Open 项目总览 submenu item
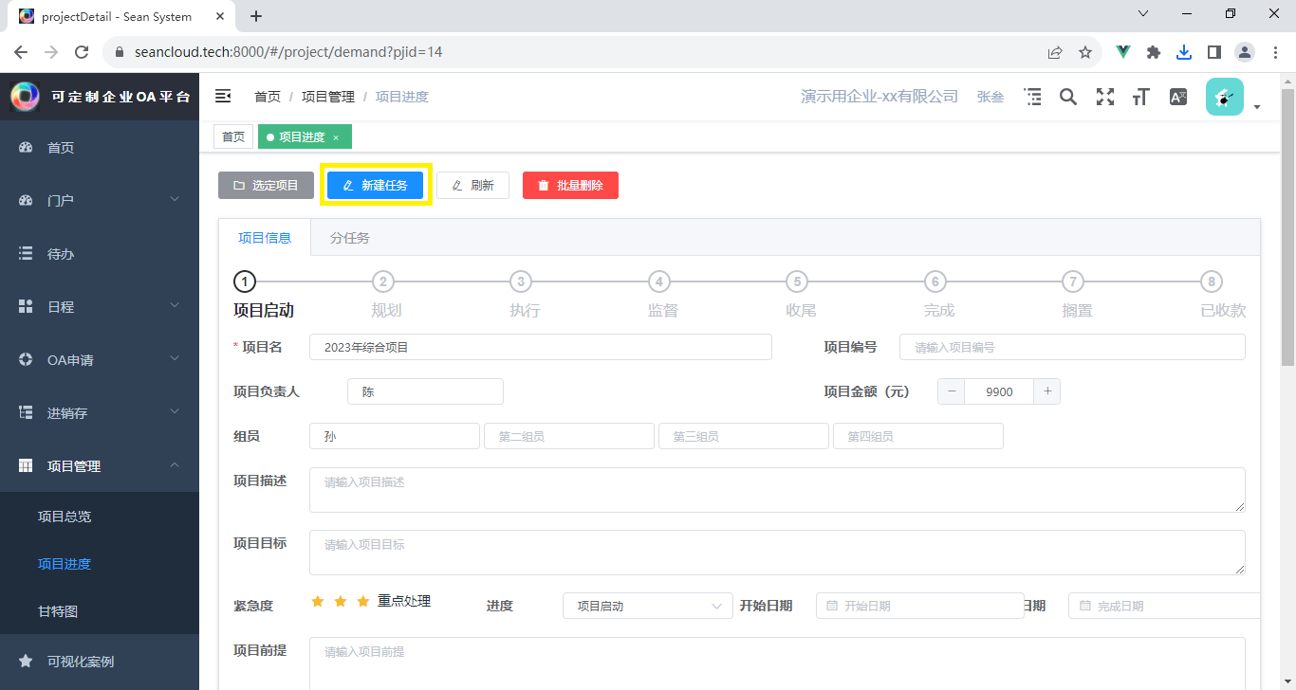This screenshot has height=690, width=1296. coord(100,517)
